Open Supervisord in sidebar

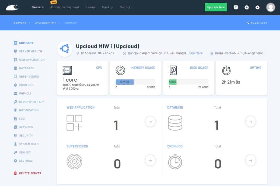coord(29,76)
